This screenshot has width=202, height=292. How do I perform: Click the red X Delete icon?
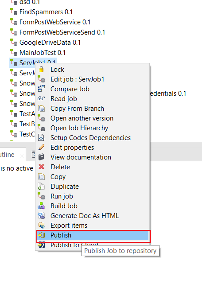point(41,167)
